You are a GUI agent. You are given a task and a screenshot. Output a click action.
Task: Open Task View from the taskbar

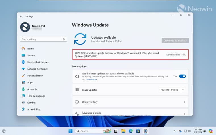(115, 131)
